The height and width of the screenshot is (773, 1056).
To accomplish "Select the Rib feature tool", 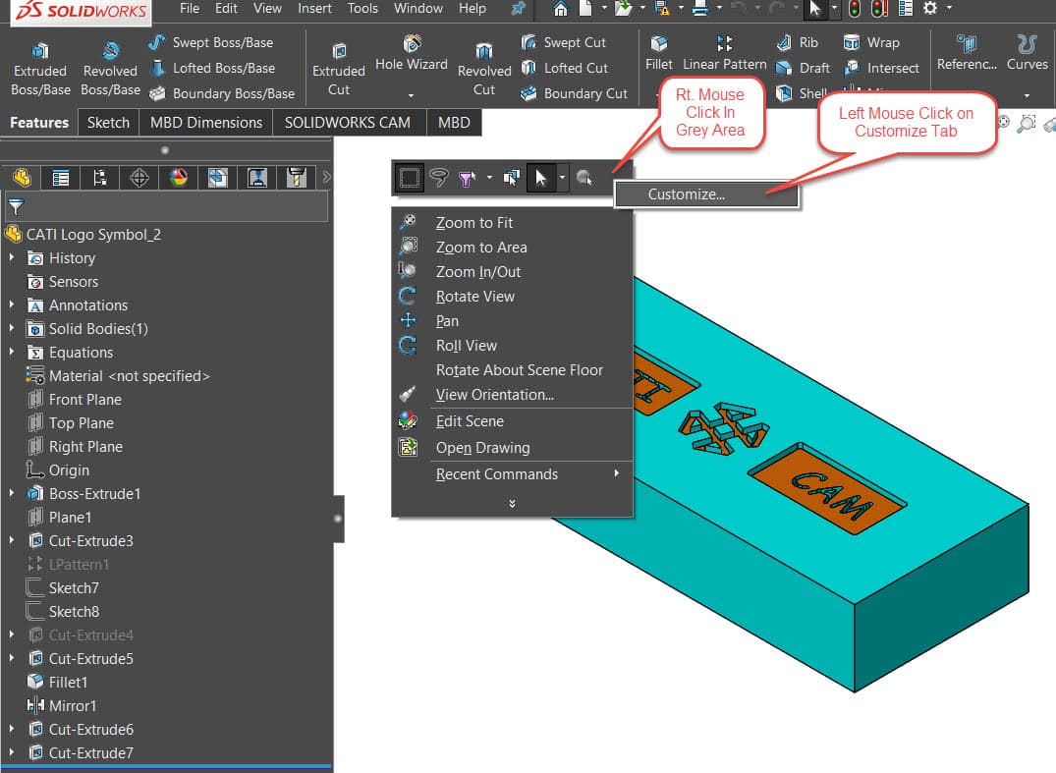I will pyautogui.click(x=798, y=42).
